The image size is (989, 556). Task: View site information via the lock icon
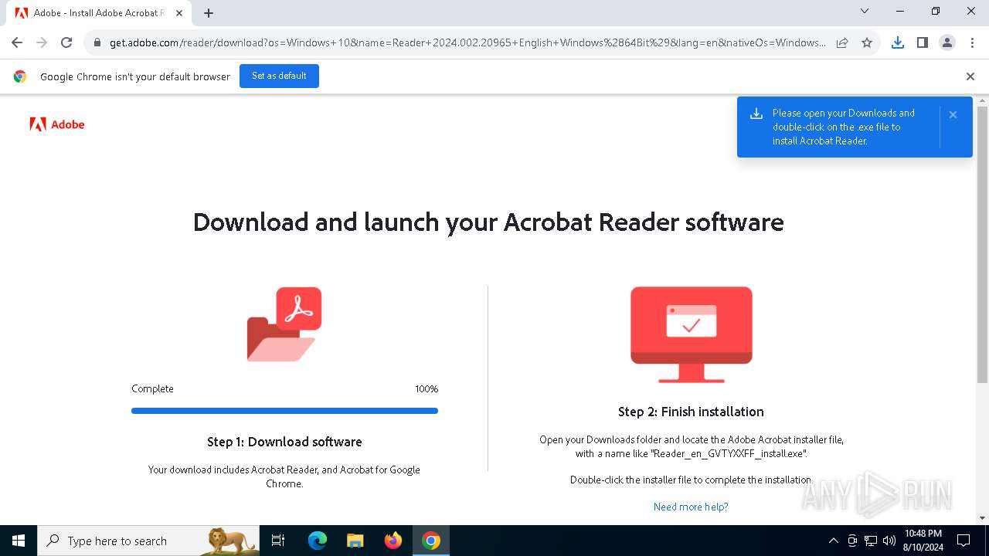[97, 43]
